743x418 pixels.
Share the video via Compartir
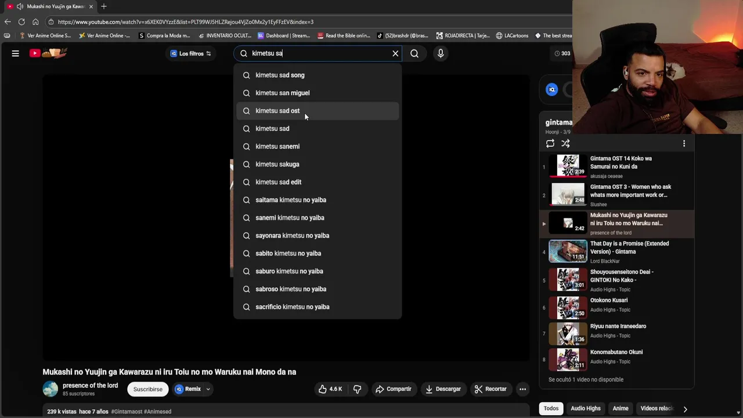click(394, 389)
